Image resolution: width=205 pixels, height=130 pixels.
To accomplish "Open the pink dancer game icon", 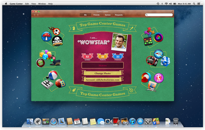I will pos(159,78).
